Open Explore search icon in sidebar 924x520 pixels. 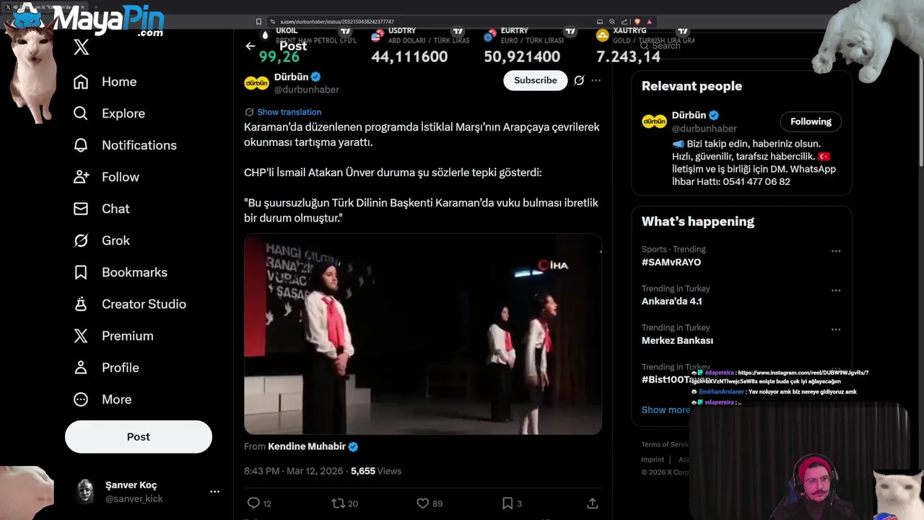[81, 113]
